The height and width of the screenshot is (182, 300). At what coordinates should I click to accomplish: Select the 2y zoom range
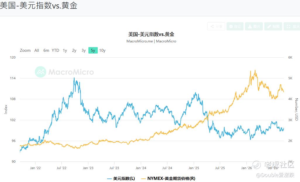(x=74, y=50)
